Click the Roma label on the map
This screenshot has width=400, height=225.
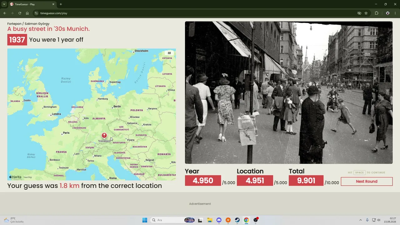[x=113, y=178]
